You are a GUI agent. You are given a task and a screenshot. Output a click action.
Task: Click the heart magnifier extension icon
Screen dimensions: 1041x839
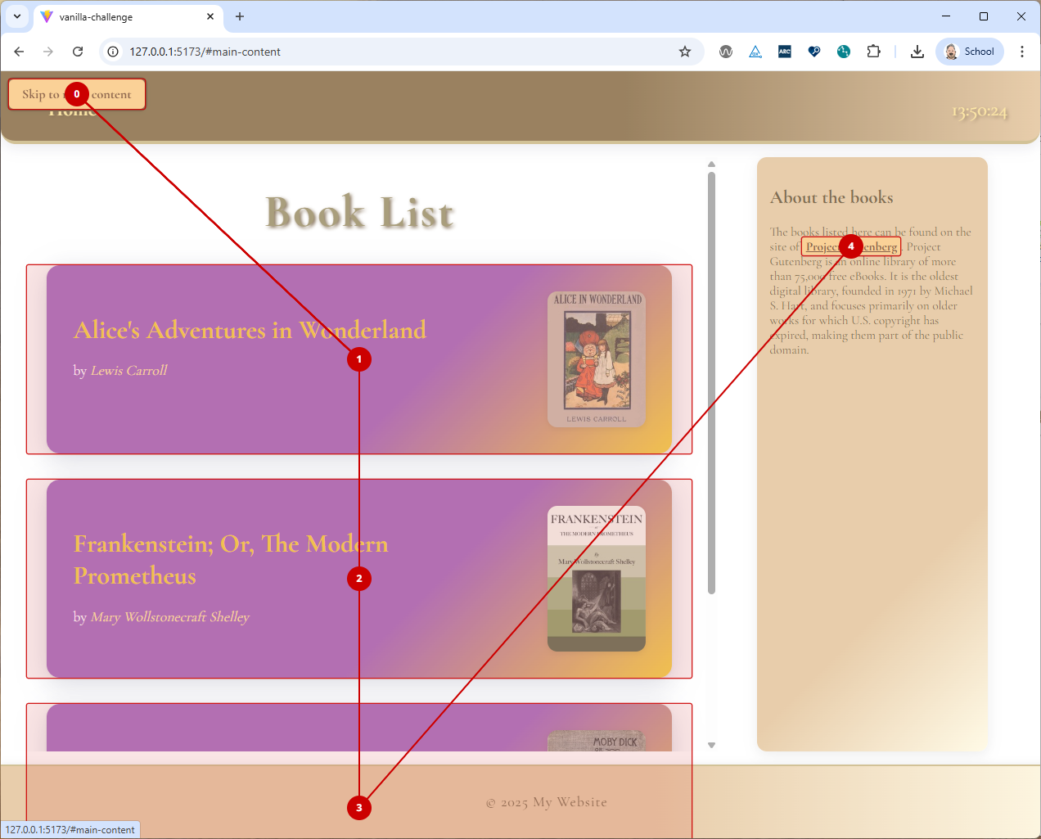click(x=814, y=52)
